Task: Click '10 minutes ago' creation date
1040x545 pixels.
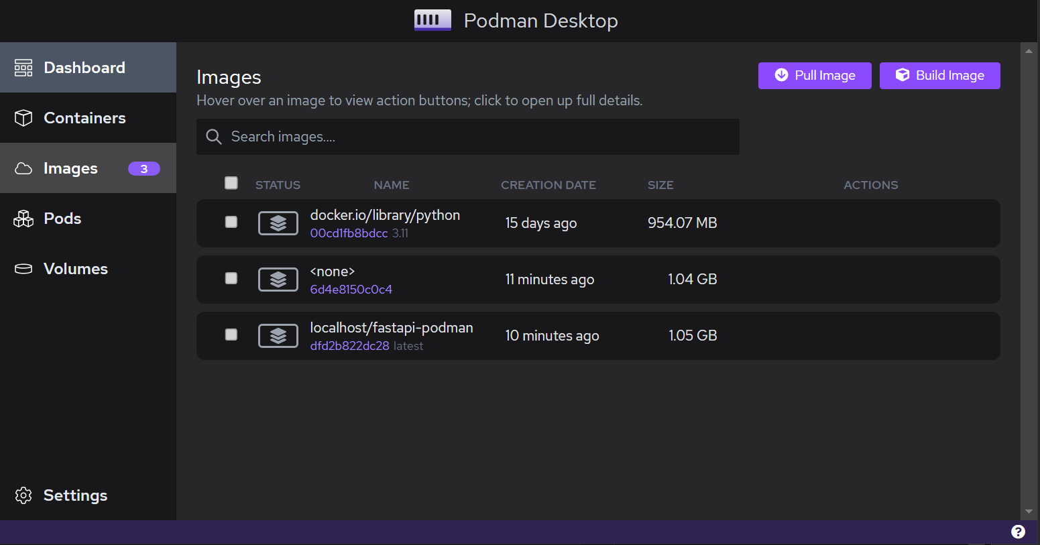Action: click(x=552, y=336)
